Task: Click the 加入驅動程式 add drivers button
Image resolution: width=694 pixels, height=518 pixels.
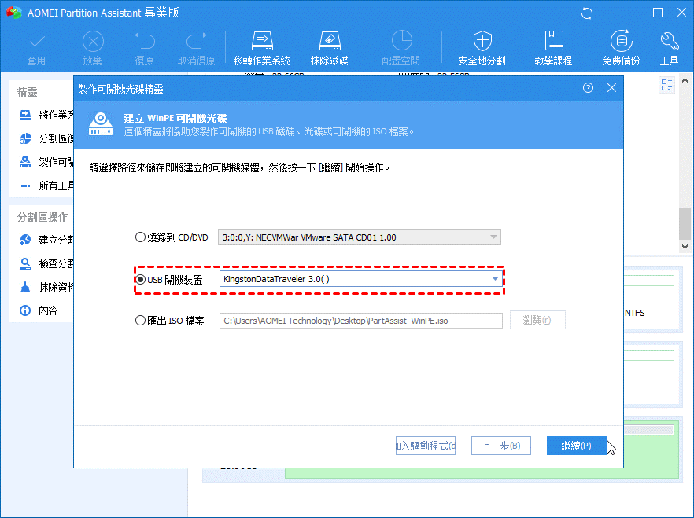Action: pyautogui.click(x=426, y=446)
